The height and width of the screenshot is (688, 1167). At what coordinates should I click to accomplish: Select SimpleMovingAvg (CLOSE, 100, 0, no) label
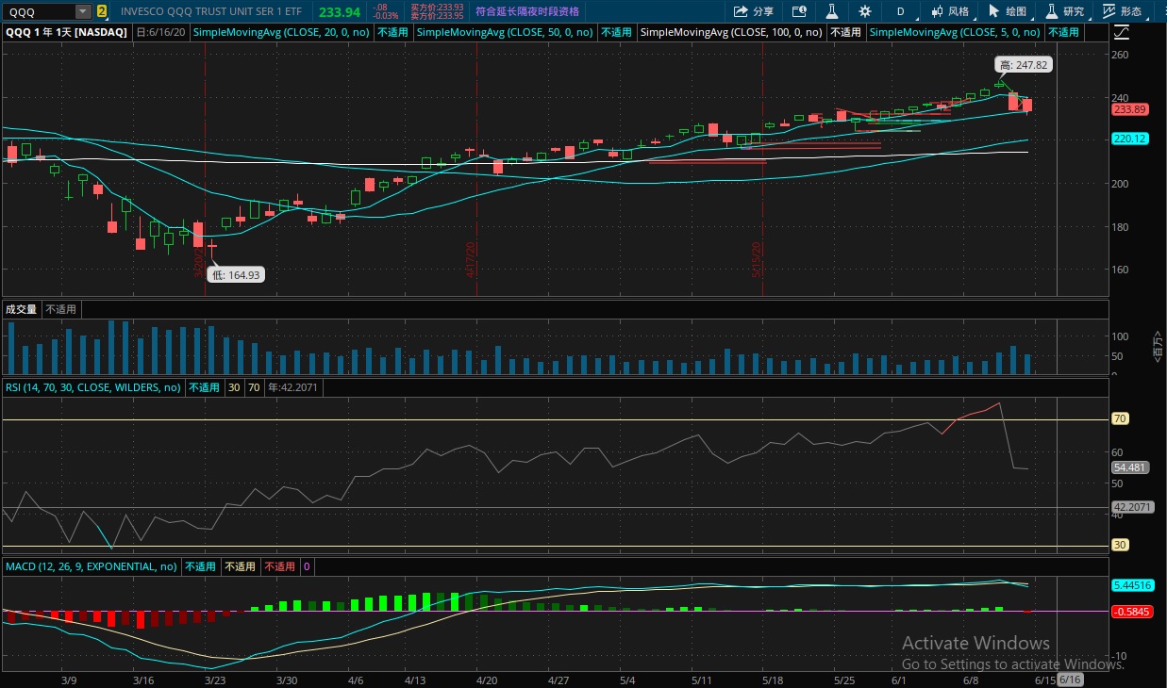pos(732,31)
